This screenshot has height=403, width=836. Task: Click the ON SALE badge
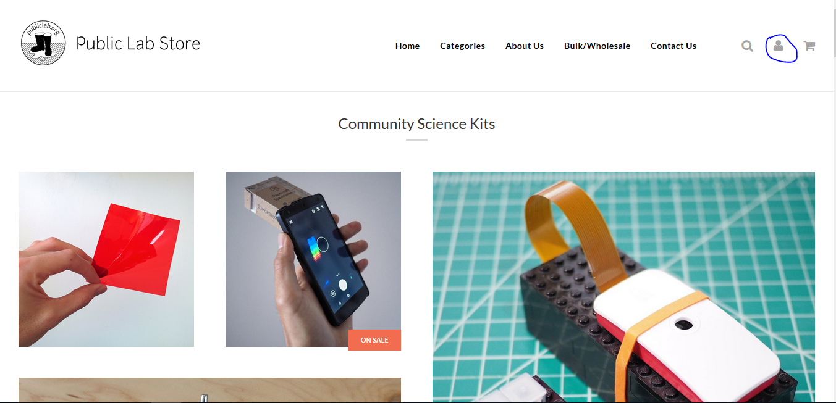374,340
